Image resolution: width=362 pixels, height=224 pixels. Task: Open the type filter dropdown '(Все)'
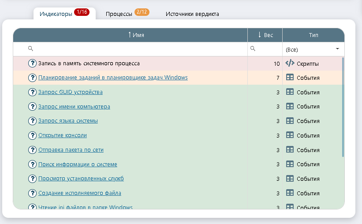click(313, 49)
